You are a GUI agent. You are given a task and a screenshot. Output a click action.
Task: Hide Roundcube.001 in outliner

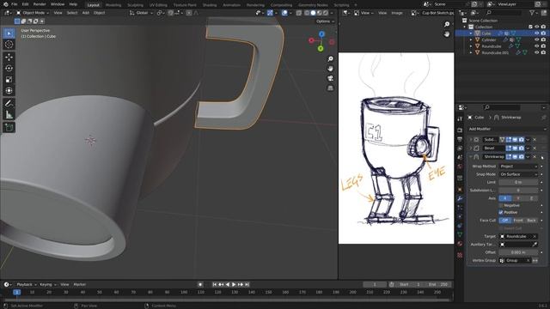[536, 52]
